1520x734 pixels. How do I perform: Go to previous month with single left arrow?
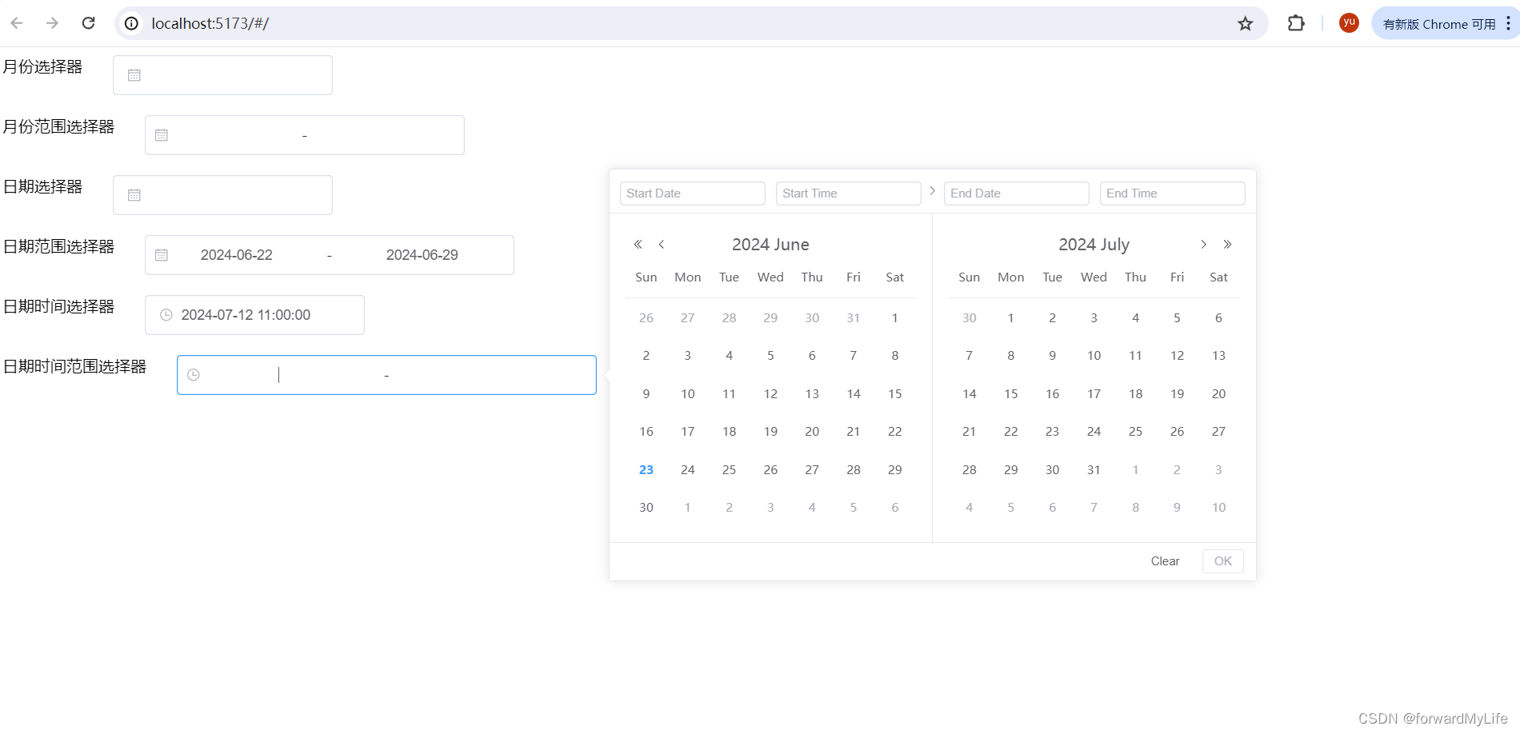(662, 245)
